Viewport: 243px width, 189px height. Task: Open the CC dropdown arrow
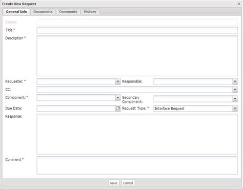tap(235, 90)
